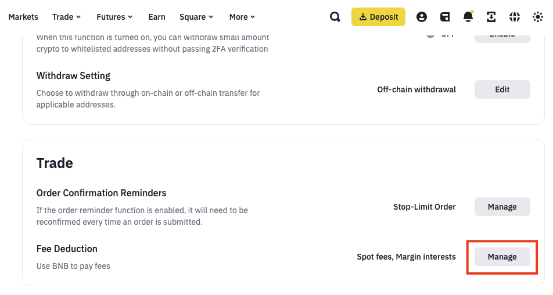Click the search magnifier icon
Screen dimensions: 553x295
coord(335,17)
